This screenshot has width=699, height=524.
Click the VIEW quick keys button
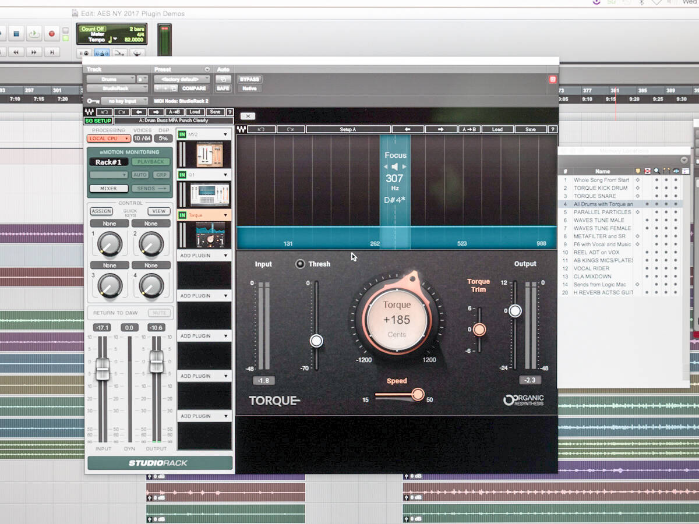[x=158, y=211]
